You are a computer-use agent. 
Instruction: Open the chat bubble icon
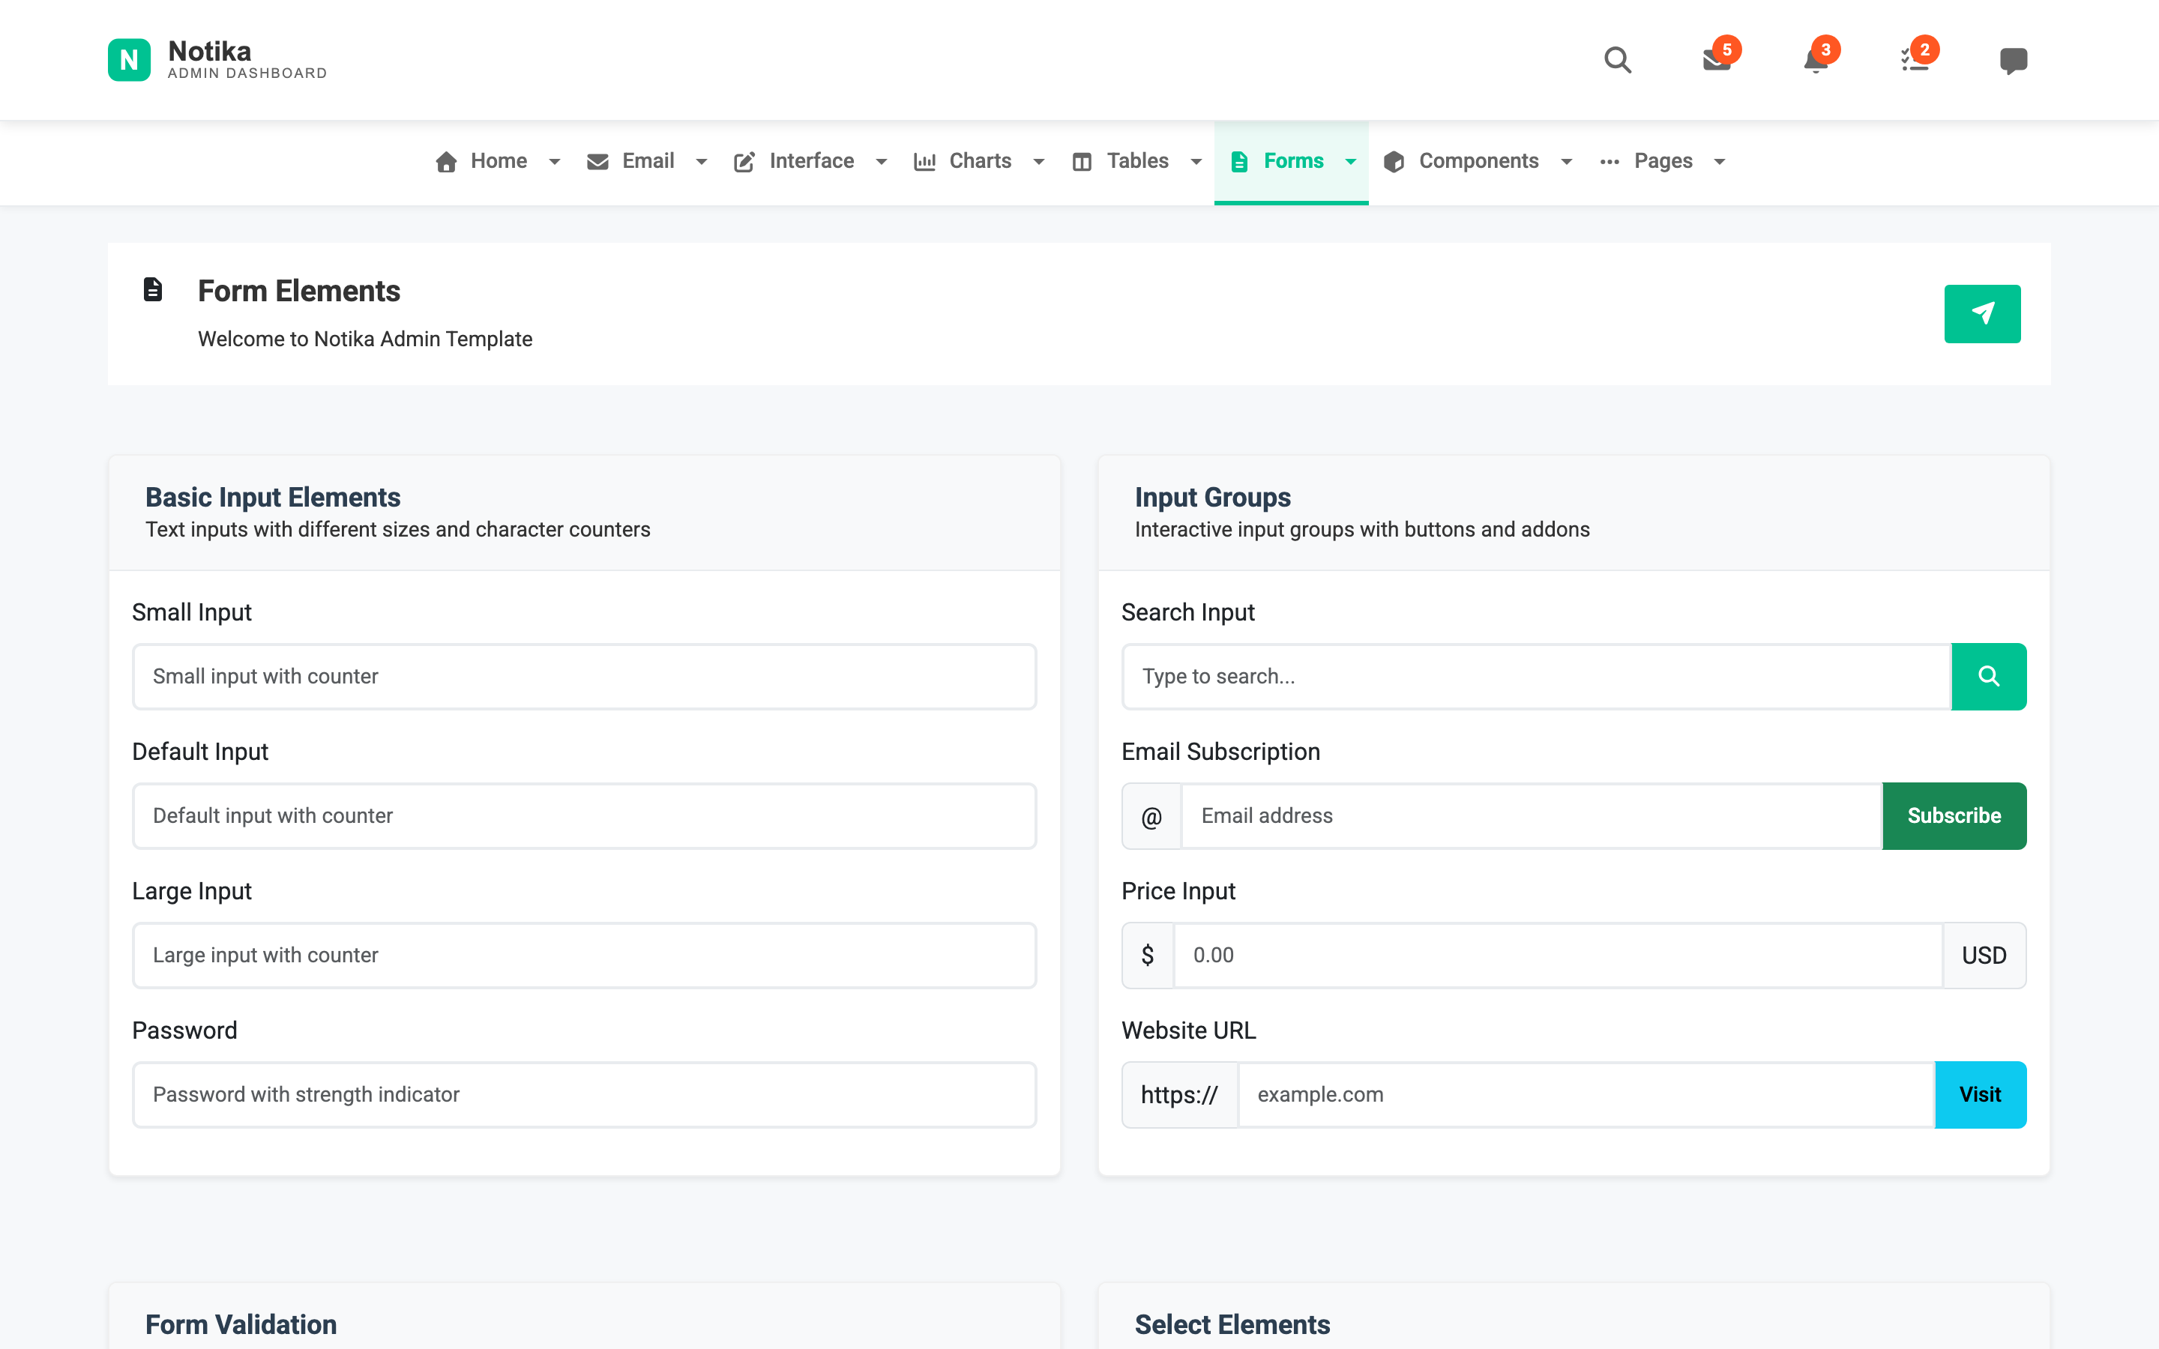coord(2014,60)
